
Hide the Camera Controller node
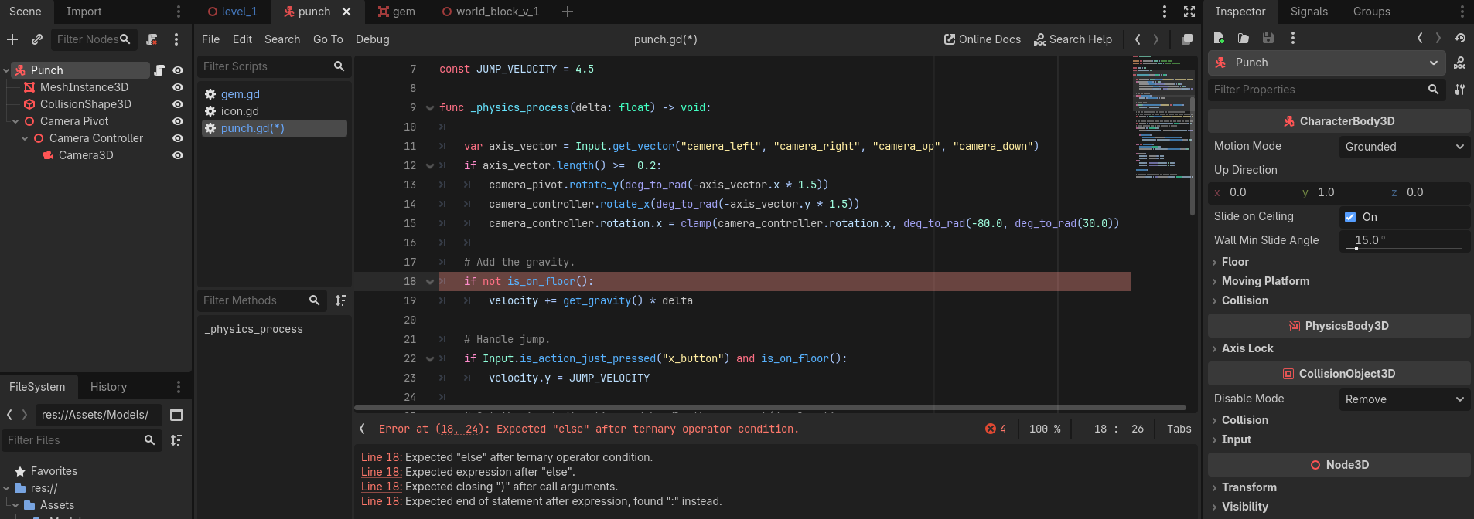click(x=178, y=138)
